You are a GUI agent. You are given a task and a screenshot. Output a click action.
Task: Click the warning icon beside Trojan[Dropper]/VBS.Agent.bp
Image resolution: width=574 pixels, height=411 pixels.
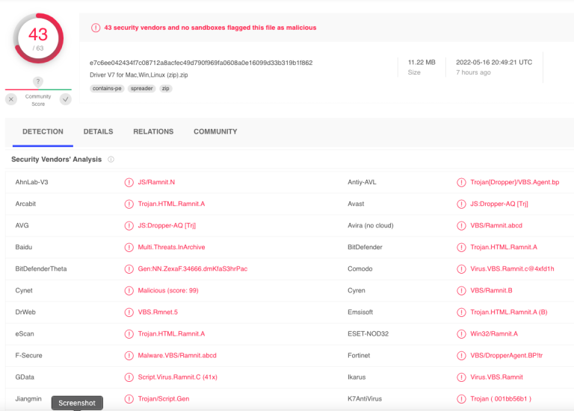pyautogui.click(x=461, y=182)
